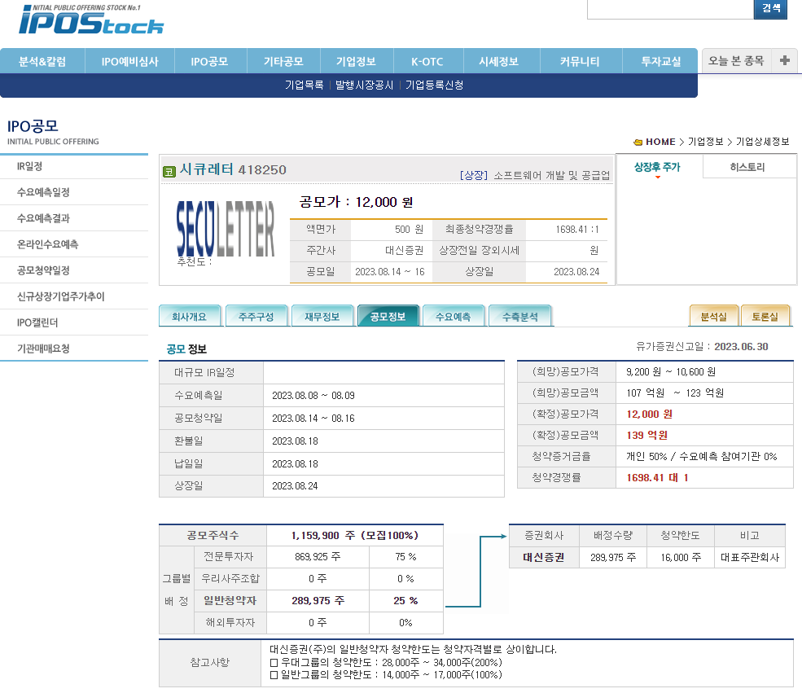Image resolution: width=802 pixels, height=693 pixels.
Task: Select the 주주구성 tab
Action: (256, 316)
